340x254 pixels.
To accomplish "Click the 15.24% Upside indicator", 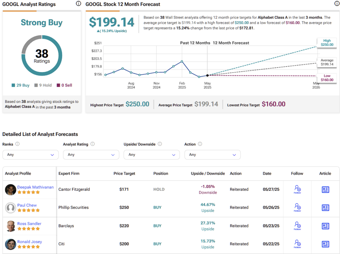I will click(112, 31).
